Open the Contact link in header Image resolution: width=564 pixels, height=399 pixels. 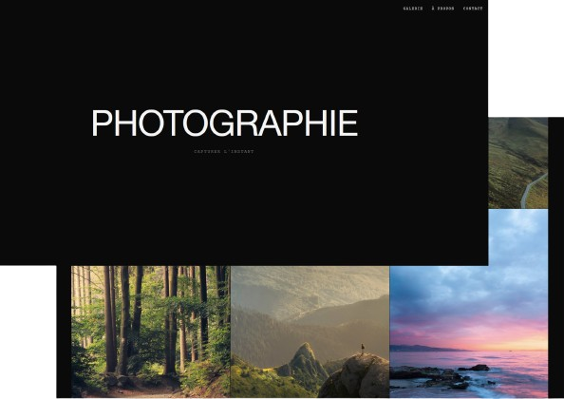pos(473,9)
